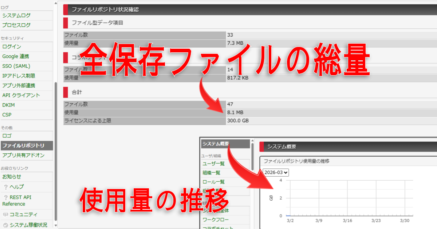Click the 14 file count value
437x229 pixels.
(x=230, y=69)
